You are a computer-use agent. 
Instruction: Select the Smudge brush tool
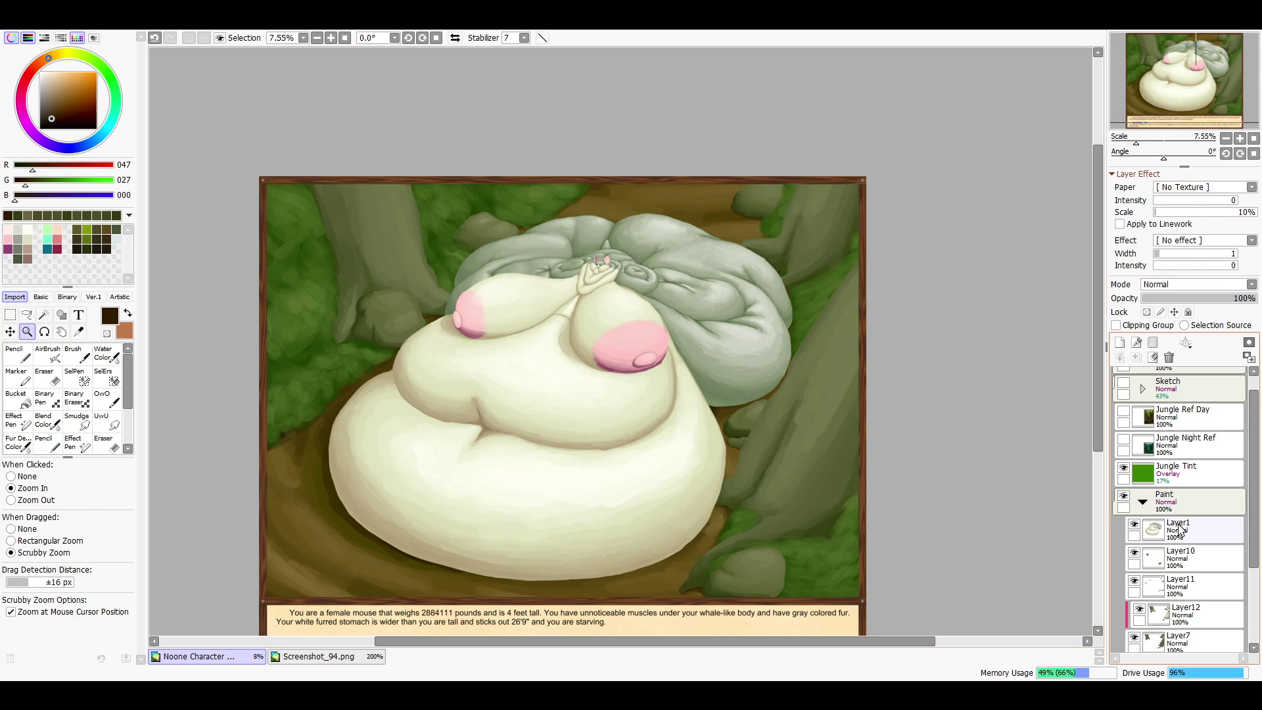pos(77,421)
